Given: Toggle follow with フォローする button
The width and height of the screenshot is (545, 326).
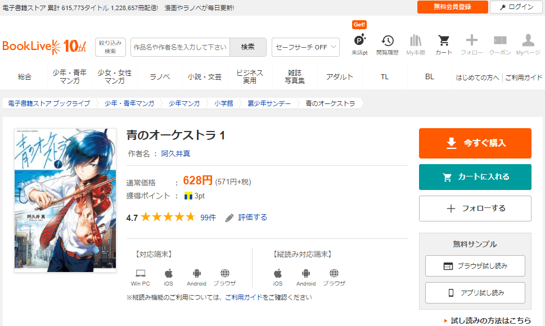Looking at the screenshot, I should [x=475, y=209].
